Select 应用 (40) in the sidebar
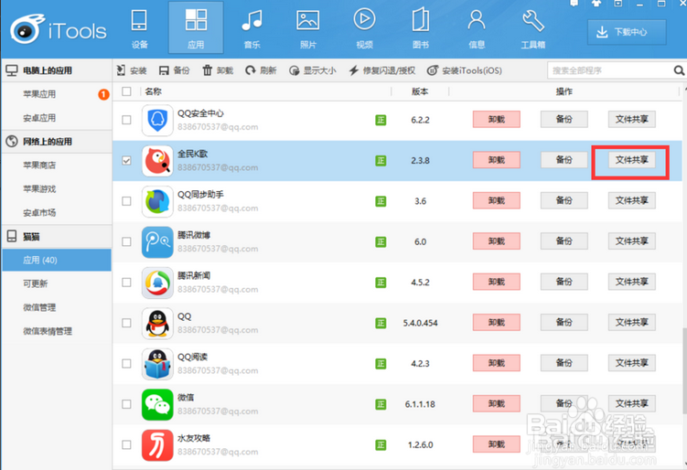687x470 pixels. click(57, 261)
